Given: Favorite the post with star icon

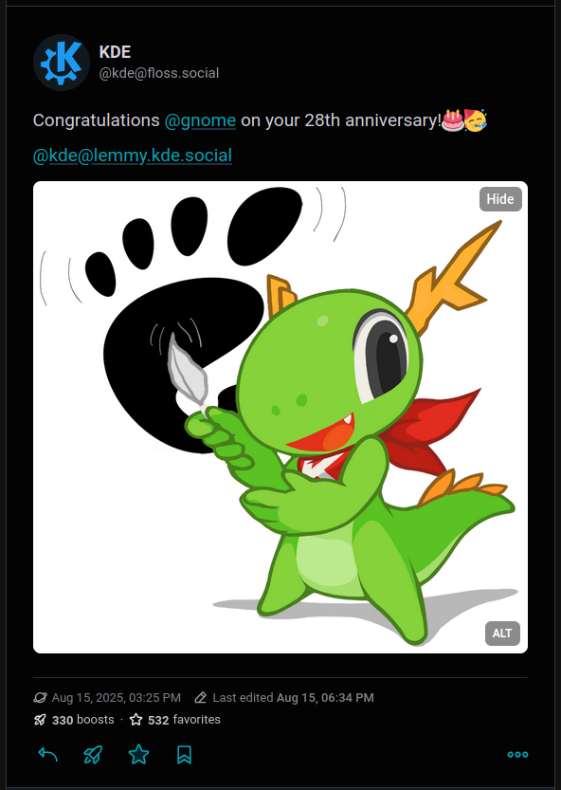Looking at the screenshot, I should pyautogui.click(x=138, y=755).
